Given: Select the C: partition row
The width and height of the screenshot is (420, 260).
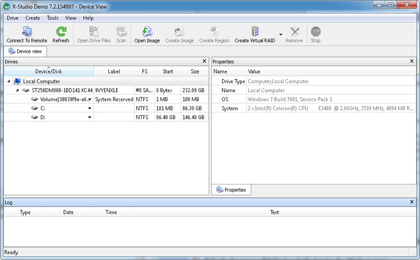Looking at the screenshot, I should [x=106, y=108].
